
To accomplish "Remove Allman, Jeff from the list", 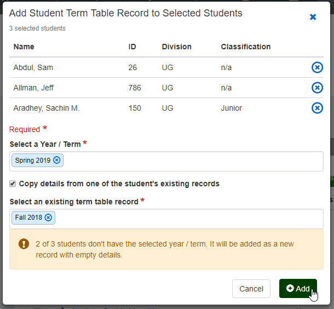I will click(317, 88).
